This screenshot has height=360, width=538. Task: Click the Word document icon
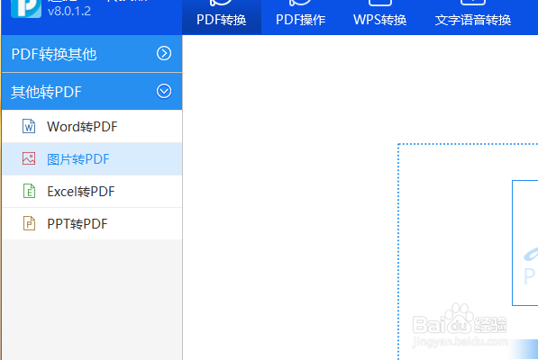29,126
